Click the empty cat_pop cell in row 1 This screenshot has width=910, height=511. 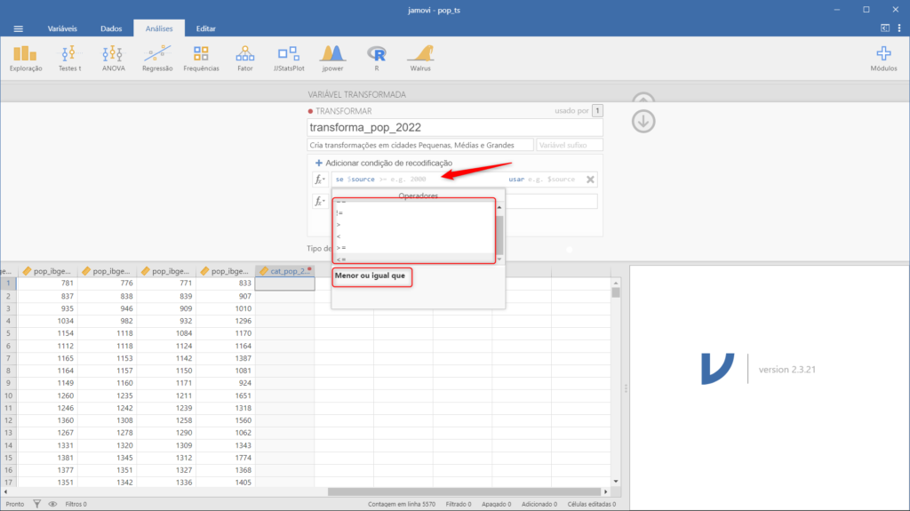tap(285, 283)
